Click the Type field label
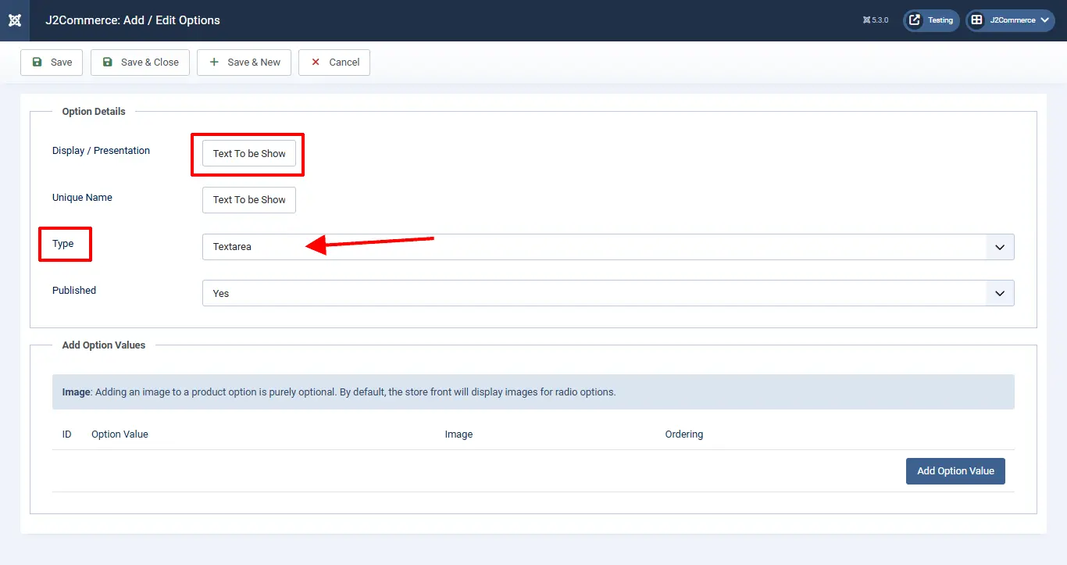Image resolution: width=1067 pixels, height=565 pixels. click(x=63, y=244)
